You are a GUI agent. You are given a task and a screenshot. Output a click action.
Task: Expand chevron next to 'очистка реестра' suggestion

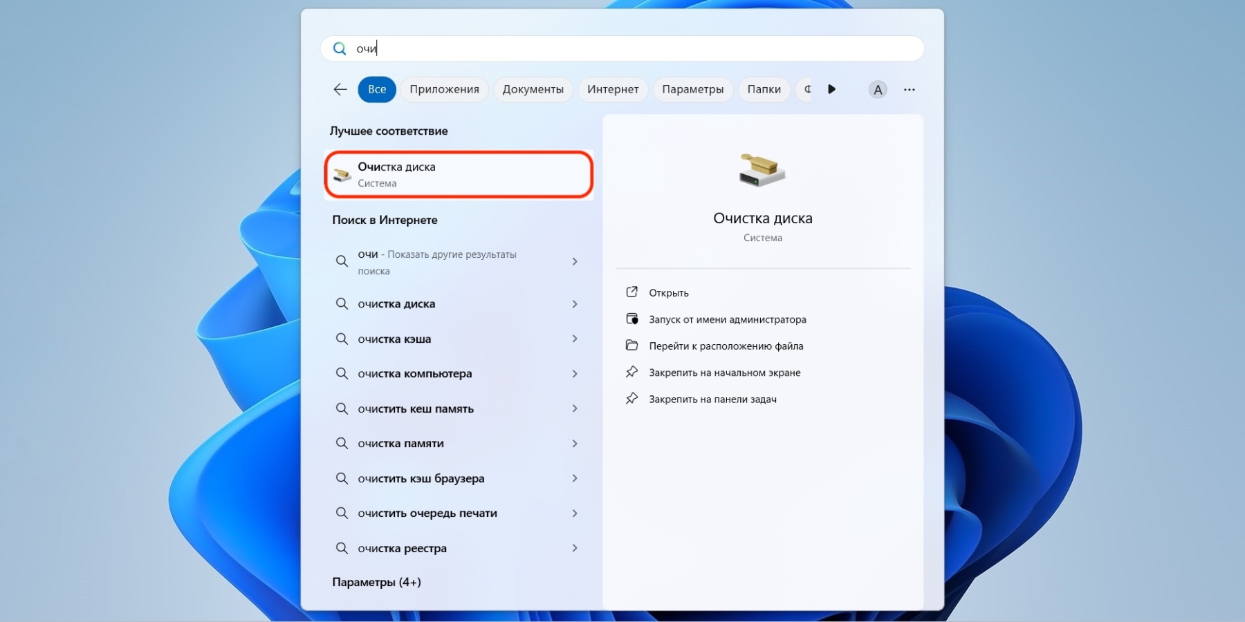click(574, 548)
